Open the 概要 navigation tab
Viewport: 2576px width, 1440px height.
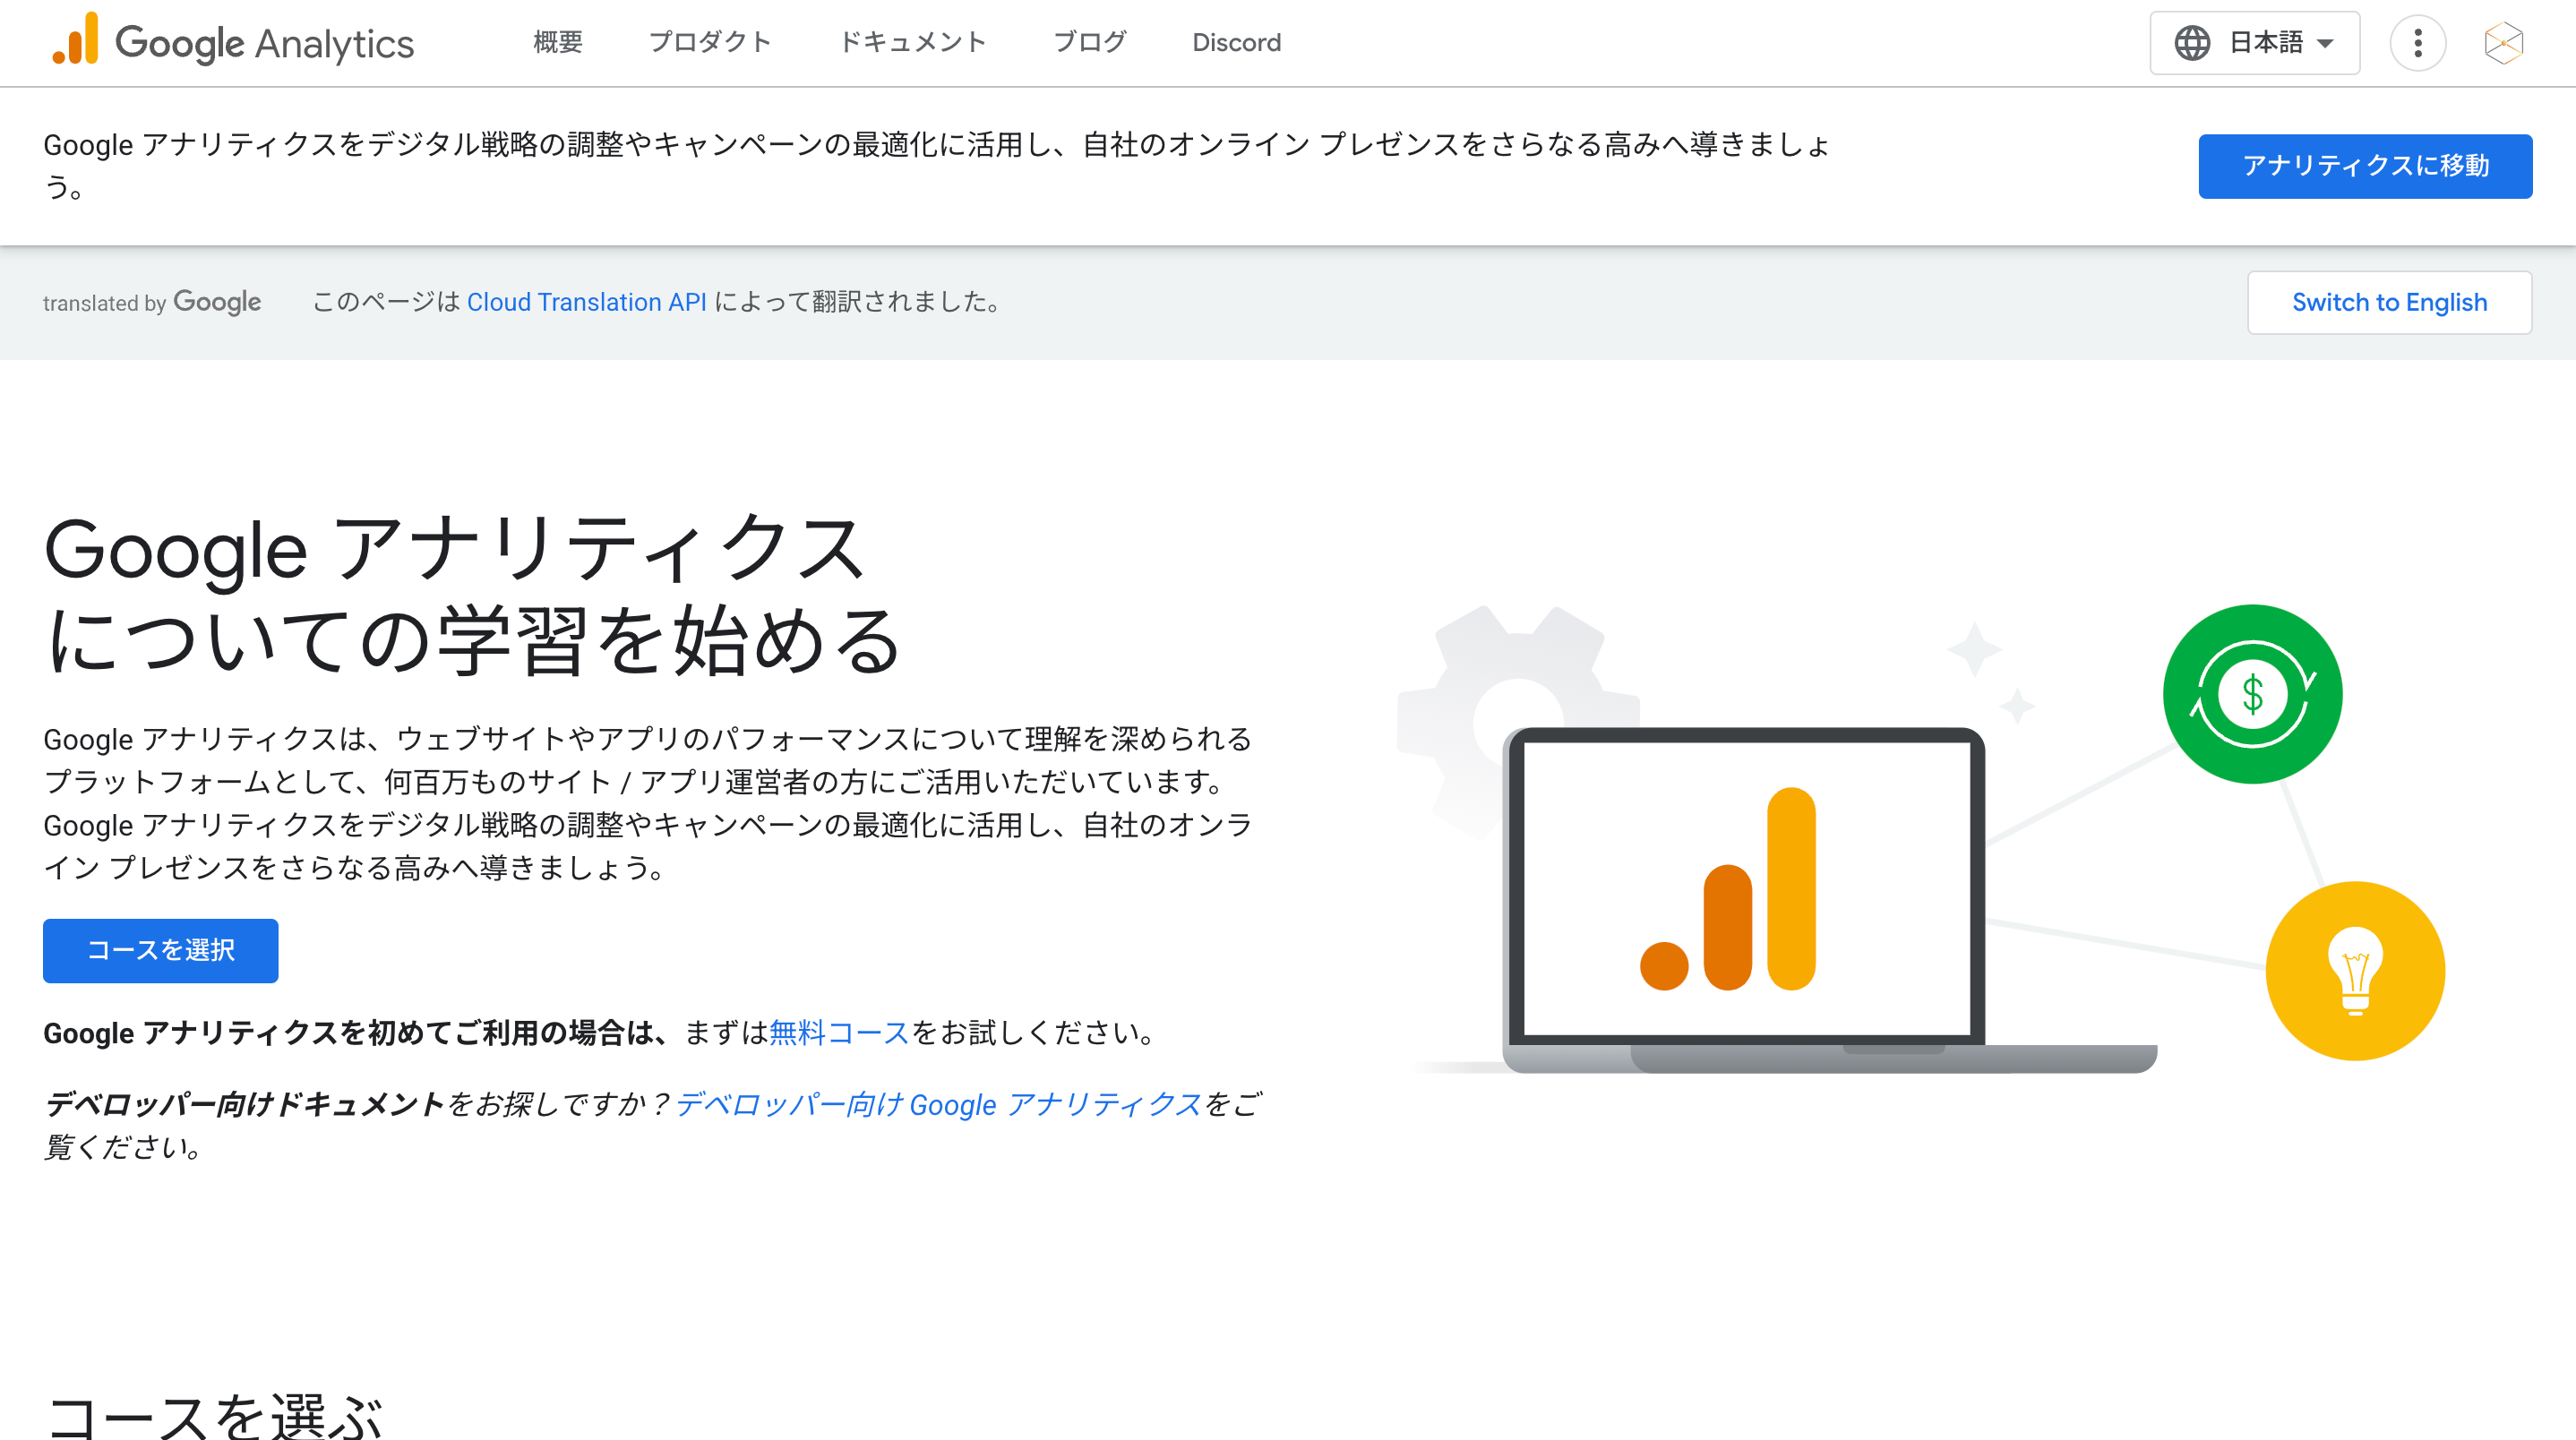pyautogui.click(x=558, y=43)
